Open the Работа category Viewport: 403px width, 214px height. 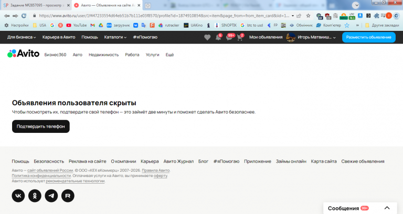click(x=132, y=55)
